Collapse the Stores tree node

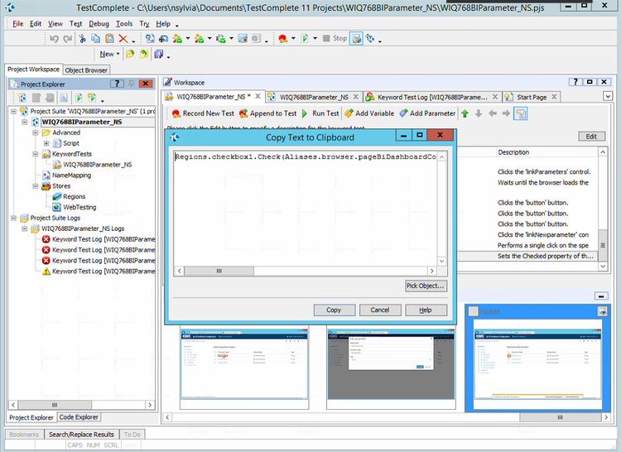tap(35, 186)
